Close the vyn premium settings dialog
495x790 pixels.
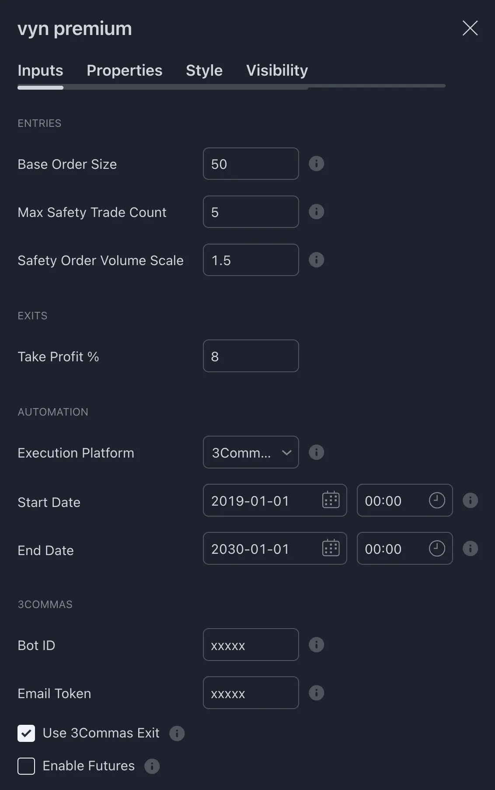click(470, 28)
